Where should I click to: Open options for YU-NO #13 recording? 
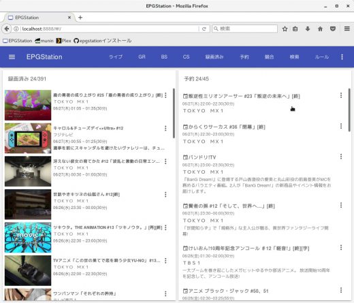(165, 261)
